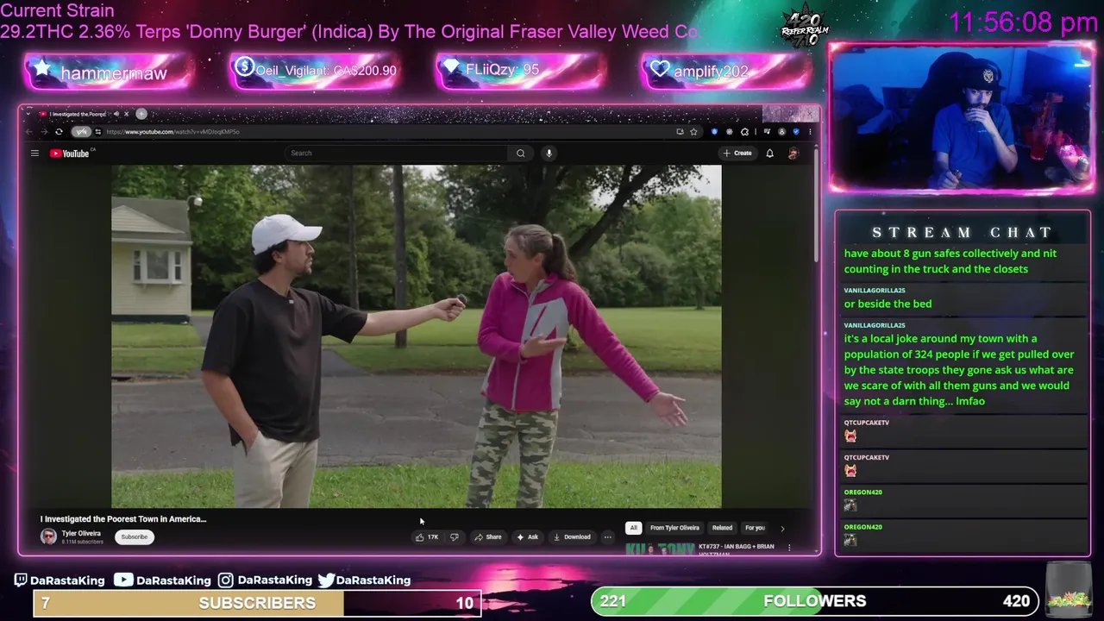Start voice search with the microphone icon
This screenshot has width=1104, height=621.
pyautogui.click(x=549, y=154)
